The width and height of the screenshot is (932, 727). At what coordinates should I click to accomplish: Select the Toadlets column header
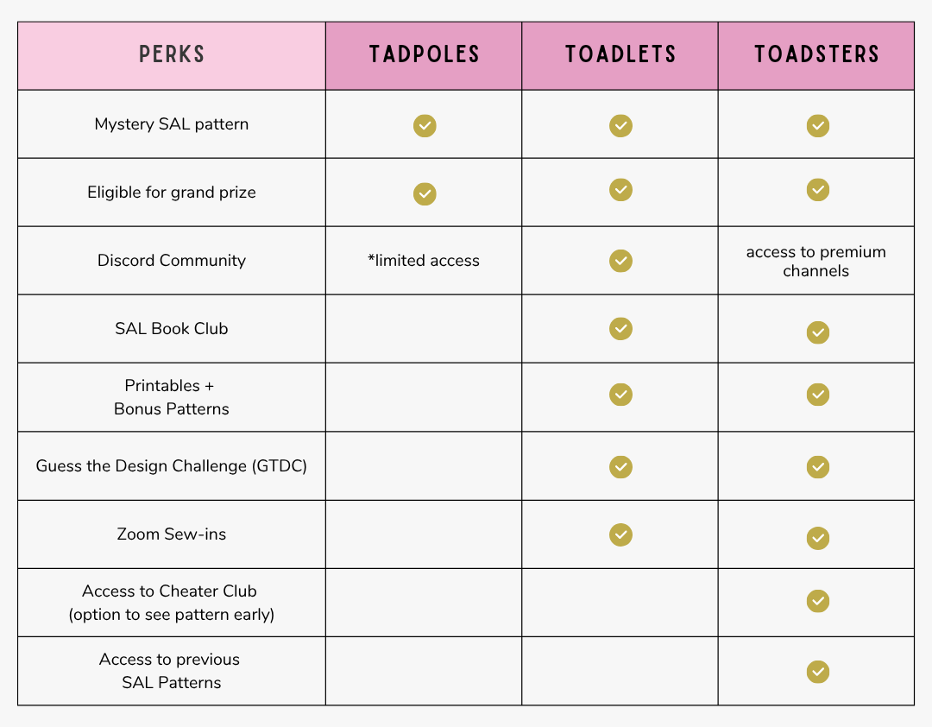click(620, 55)
